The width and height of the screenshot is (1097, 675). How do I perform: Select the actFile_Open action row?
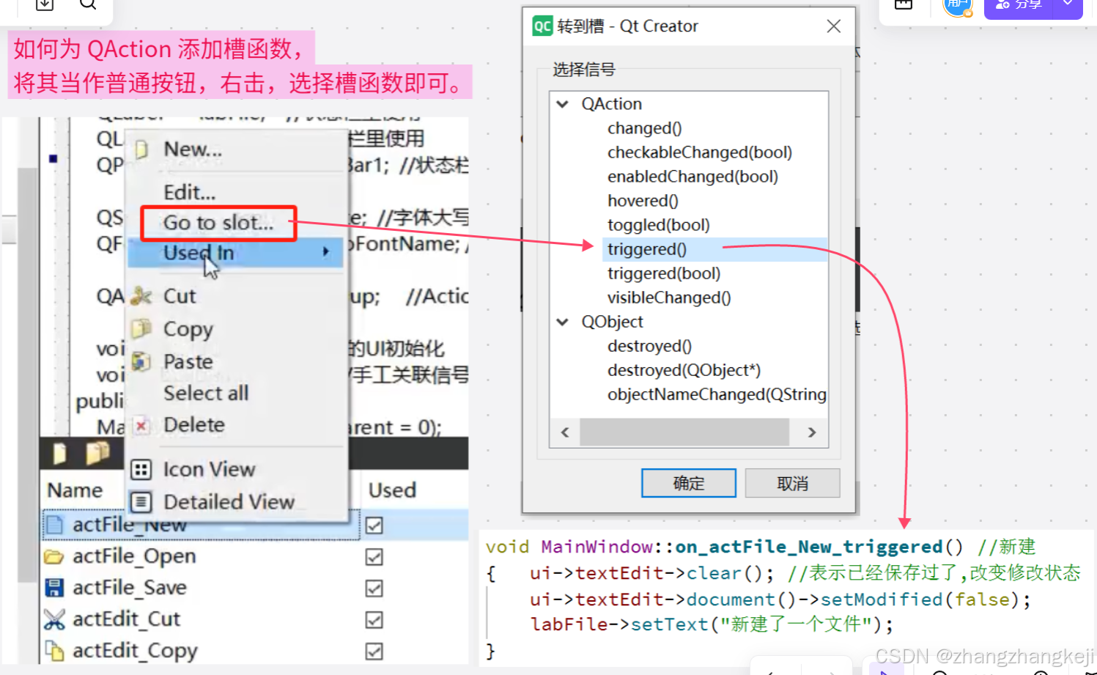pyautogui.click(x=134, y=556)
